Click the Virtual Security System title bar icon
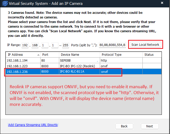 click(x=4, y=4)
